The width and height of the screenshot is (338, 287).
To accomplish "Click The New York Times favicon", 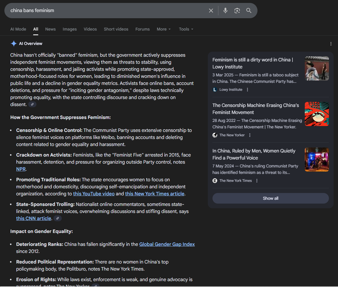I will (215, 181).
